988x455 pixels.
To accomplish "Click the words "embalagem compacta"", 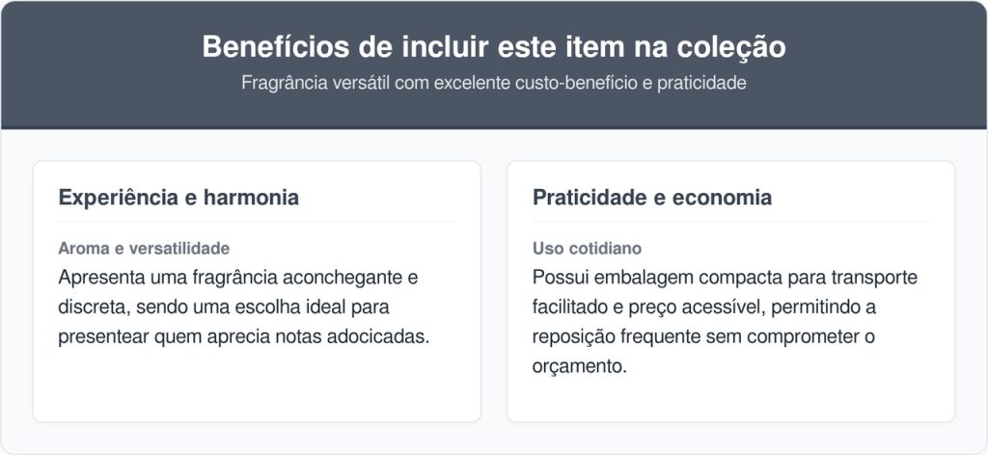I will tap(660, 278).
